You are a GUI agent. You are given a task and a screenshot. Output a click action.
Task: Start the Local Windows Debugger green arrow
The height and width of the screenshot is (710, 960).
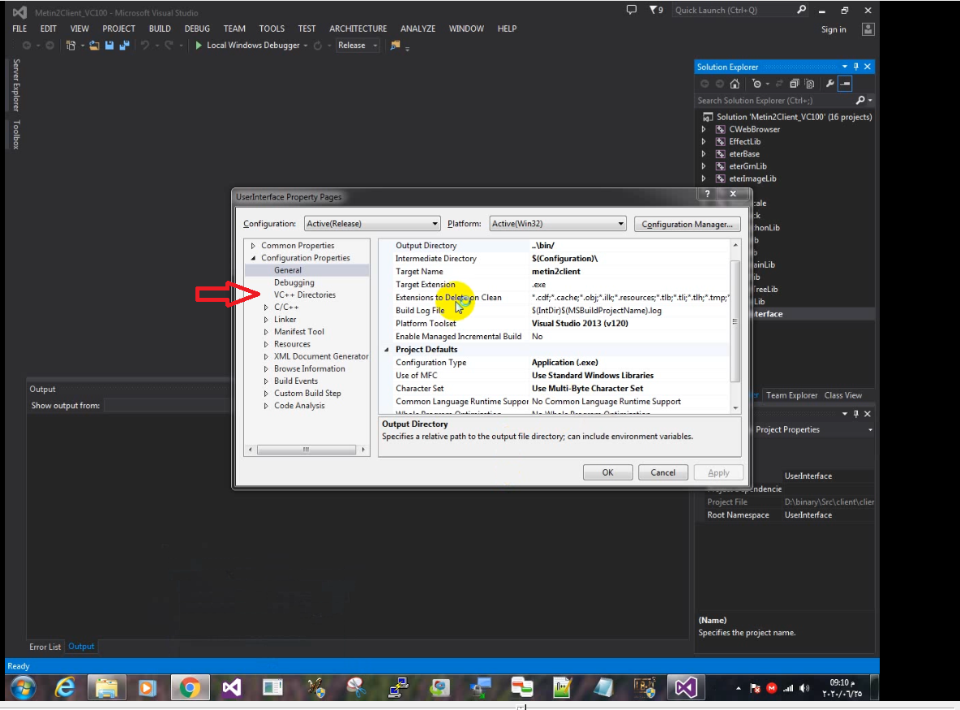point(199,45)
